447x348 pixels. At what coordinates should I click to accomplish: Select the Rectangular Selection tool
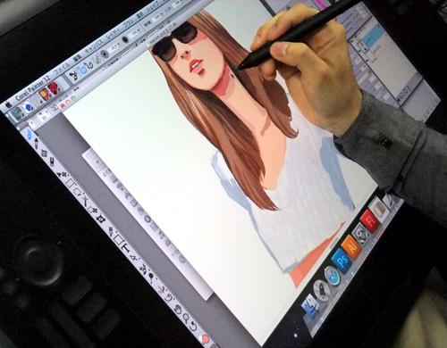(70, 183)
